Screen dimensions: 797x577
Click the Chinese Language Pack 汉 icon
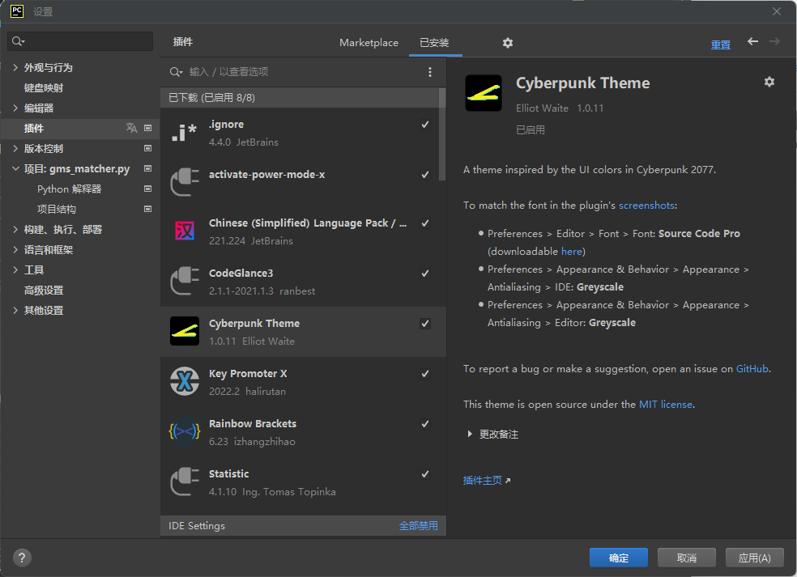[184, 231]
